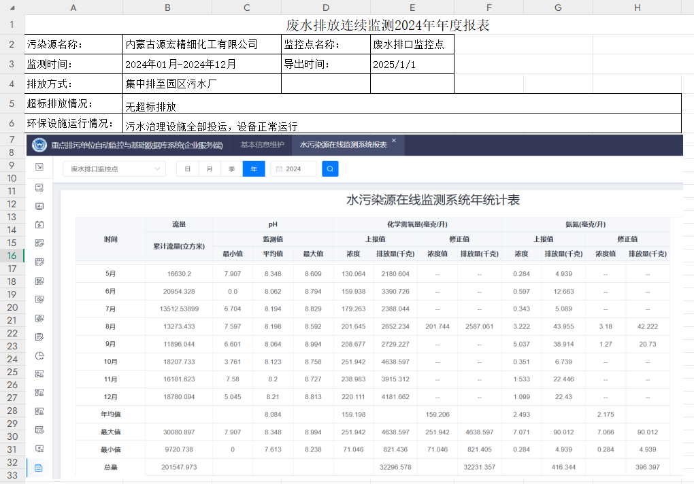Select the 水污染源在线监测系统报表 tab
694x484 pixels.
coord(344,145)
